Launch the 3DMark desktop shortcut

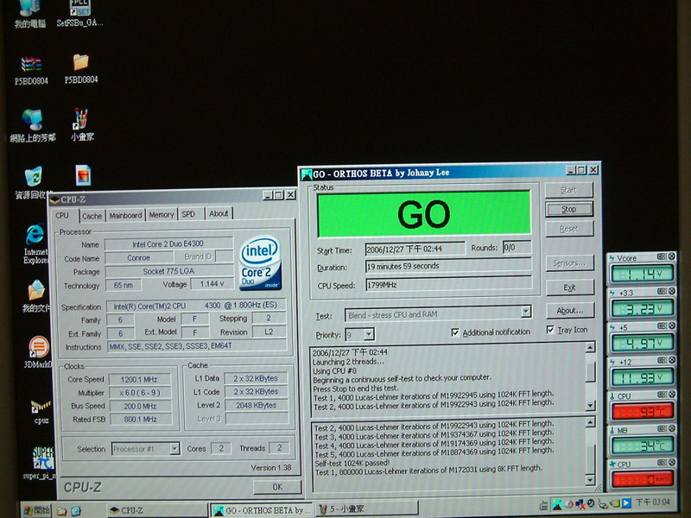click(x=38, y=351)
